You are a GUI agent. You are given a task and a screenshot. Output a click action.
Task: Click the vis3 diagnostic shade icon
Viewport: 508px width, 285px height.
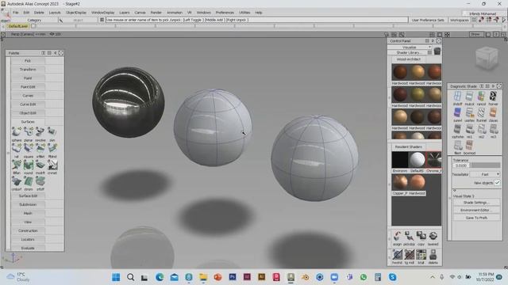(x=493, y=129)
